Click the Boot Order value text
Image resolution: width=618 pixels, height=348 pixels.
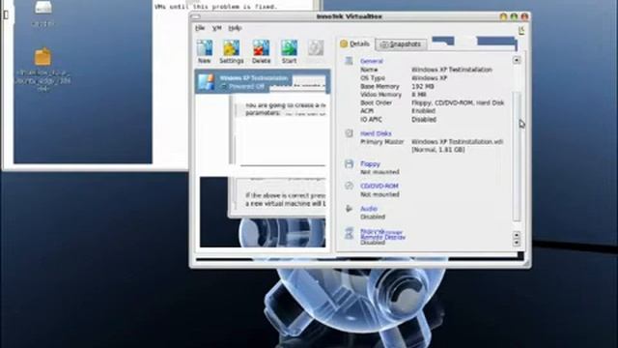click(458, 103)
